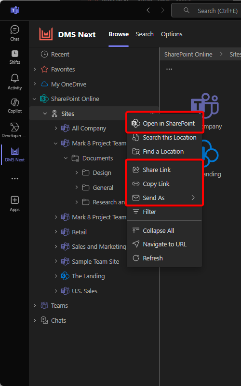Switch to the Search tab
This screenshot has height=386, width=241.
(145, 34)
